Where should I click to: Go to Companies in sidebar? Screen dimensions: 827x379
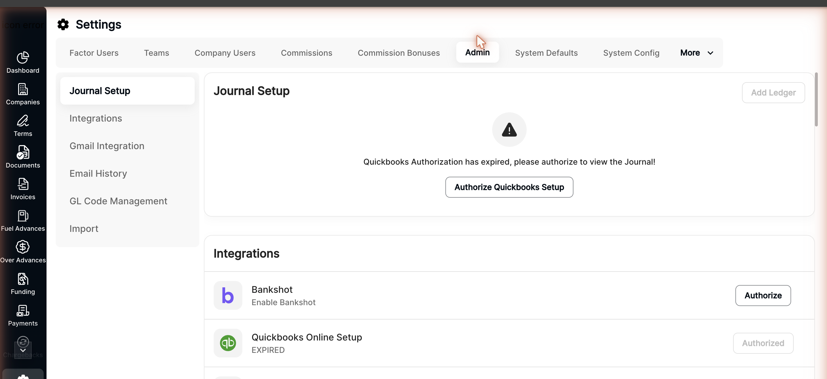[x=23, y=94]
